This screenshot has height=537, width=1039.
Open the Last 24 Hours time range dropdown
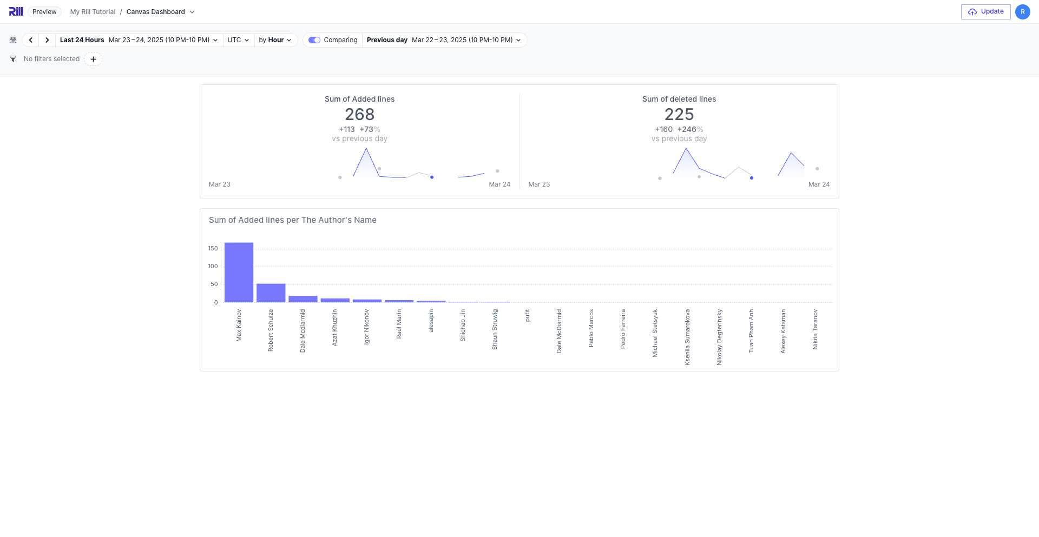coord(138,39)
